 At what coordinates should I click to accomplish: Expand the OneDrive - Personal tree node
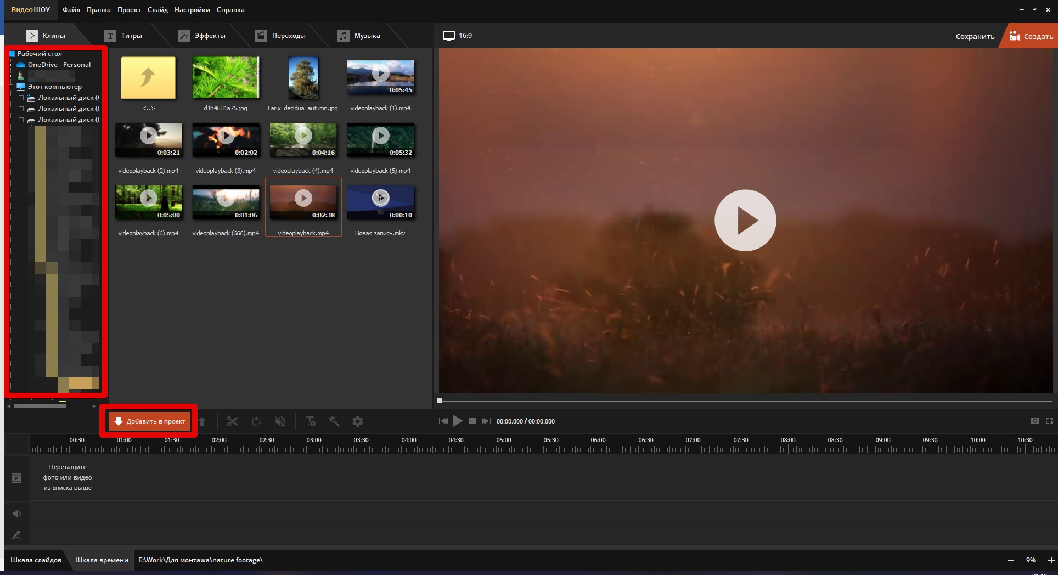click(11, 65)
